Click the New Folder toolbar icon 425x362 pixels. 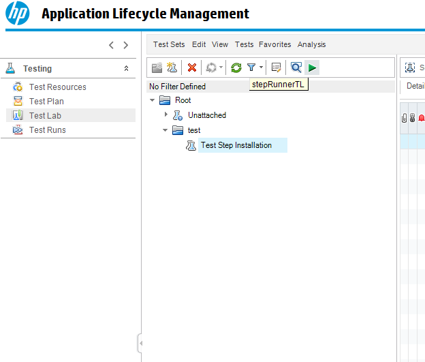coord(157,67)
